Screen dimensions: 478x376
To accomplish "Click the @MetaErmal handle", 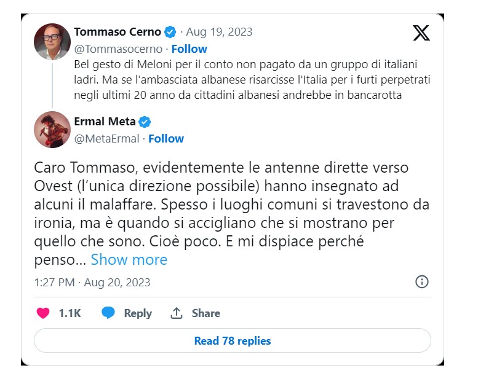I will point(106,139).
